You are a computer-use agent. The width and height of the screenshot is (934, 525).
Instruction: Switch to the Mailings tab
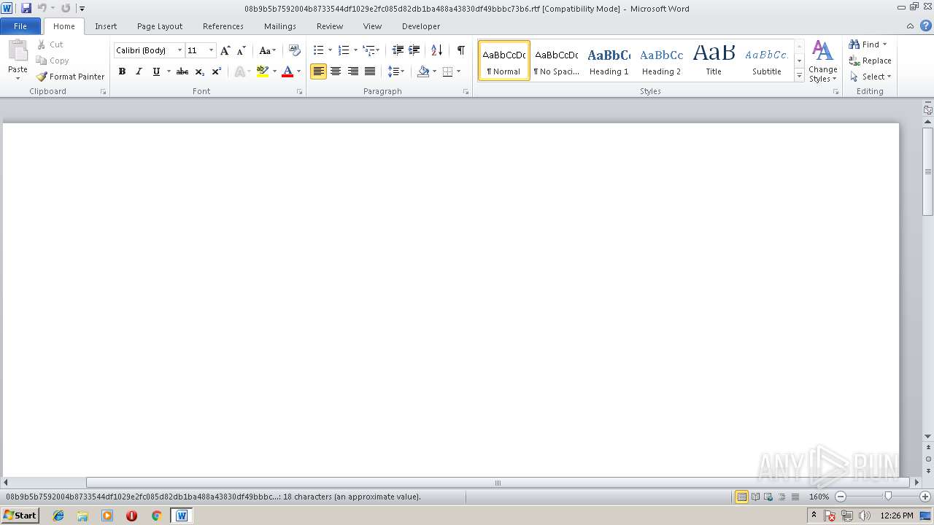tap(280, 26)
